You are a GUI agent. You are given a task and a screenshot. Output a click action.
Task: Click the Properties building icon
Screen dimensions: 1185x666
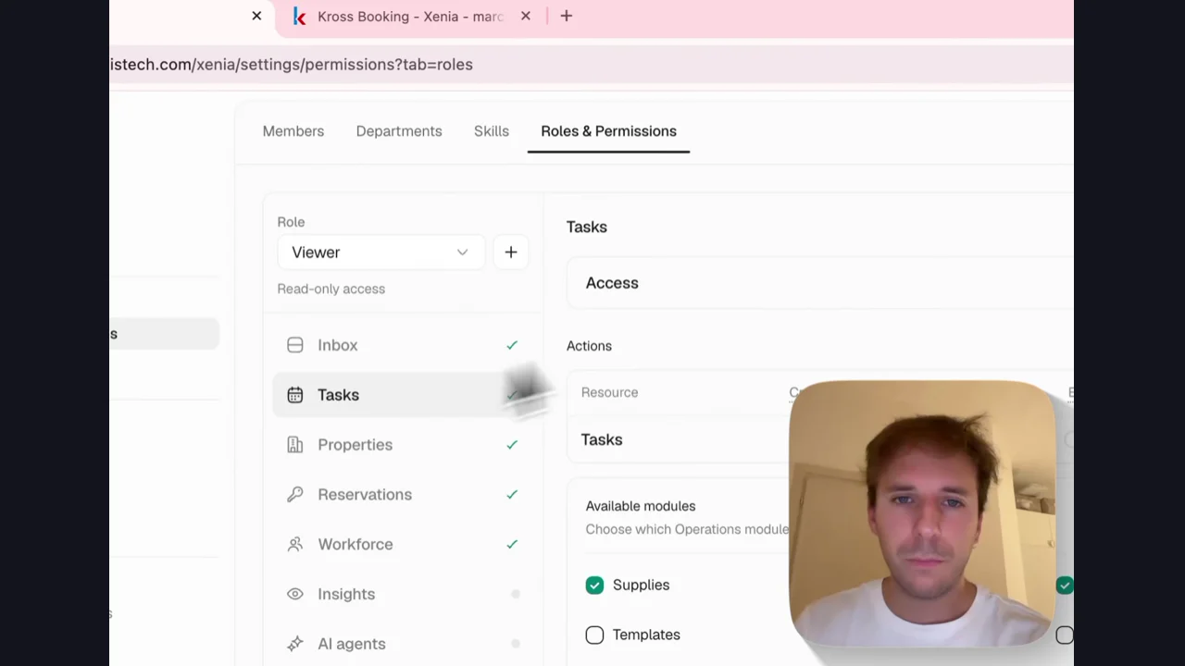pyautogui.click(x=294, y=445)
